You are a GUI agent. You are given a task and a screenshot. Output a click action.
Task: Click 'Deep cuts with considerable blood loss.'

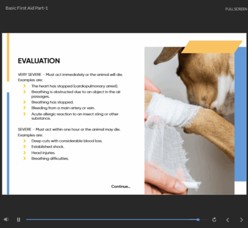pyautogui.click(x=67, y=141)
